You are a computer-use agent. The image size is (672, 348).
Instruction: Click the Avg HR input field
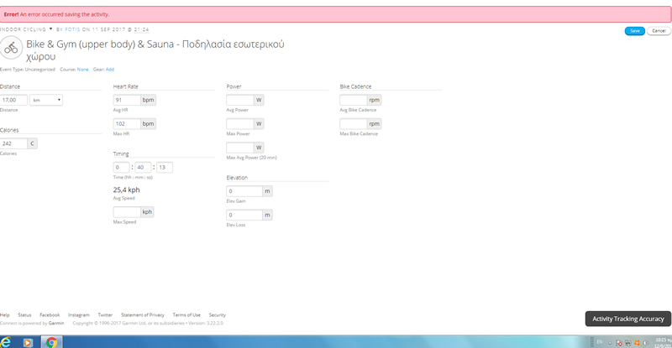[x=126, y=100]
